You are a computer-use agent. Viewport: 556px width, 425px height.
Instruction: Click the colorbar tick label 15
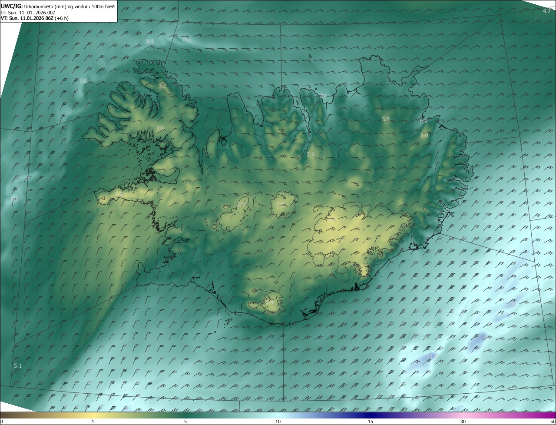[371, 422]
